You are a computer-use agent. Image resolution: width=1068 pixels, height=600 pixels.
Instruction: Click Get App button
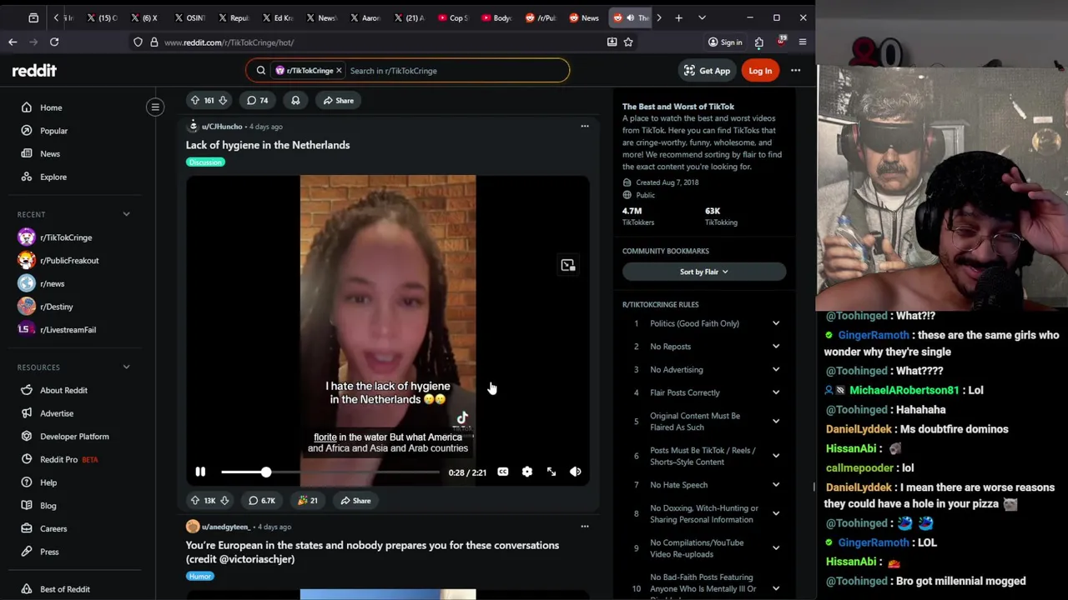pos(707,71)
